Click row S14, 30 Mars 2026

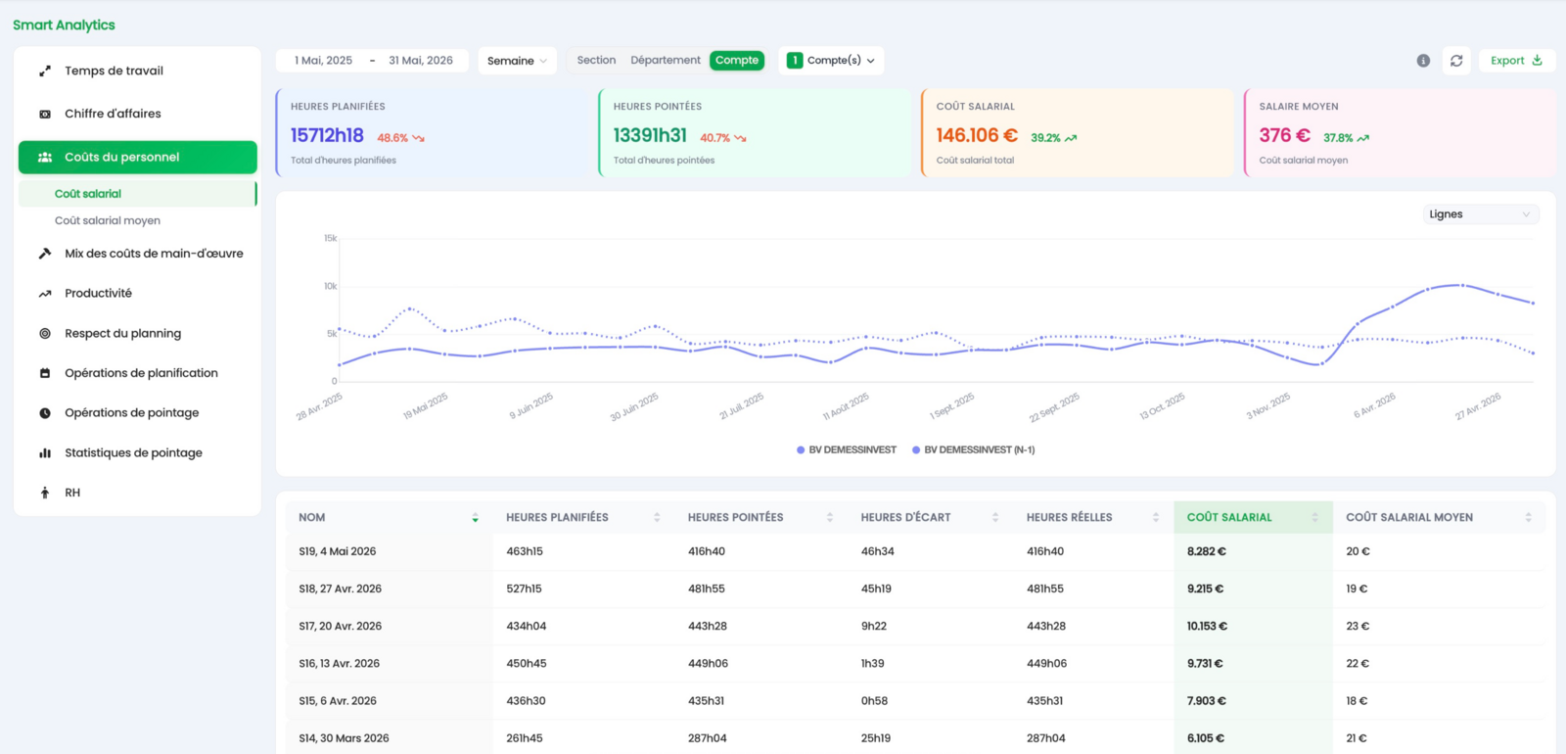(x=915, y=737)
